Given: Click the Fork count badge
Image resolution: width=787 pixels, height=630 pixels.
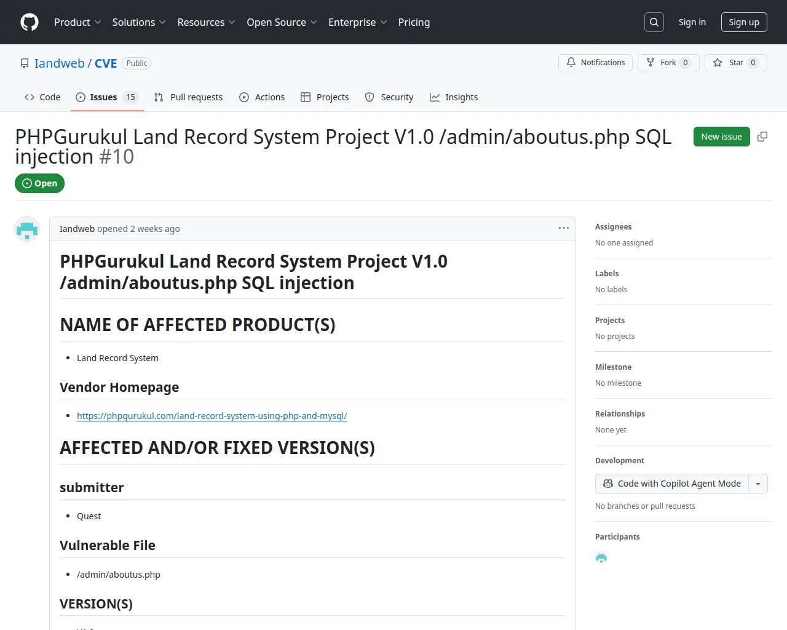Looking at the screenshot, I should pyautogui.click(x=686, y=63).
